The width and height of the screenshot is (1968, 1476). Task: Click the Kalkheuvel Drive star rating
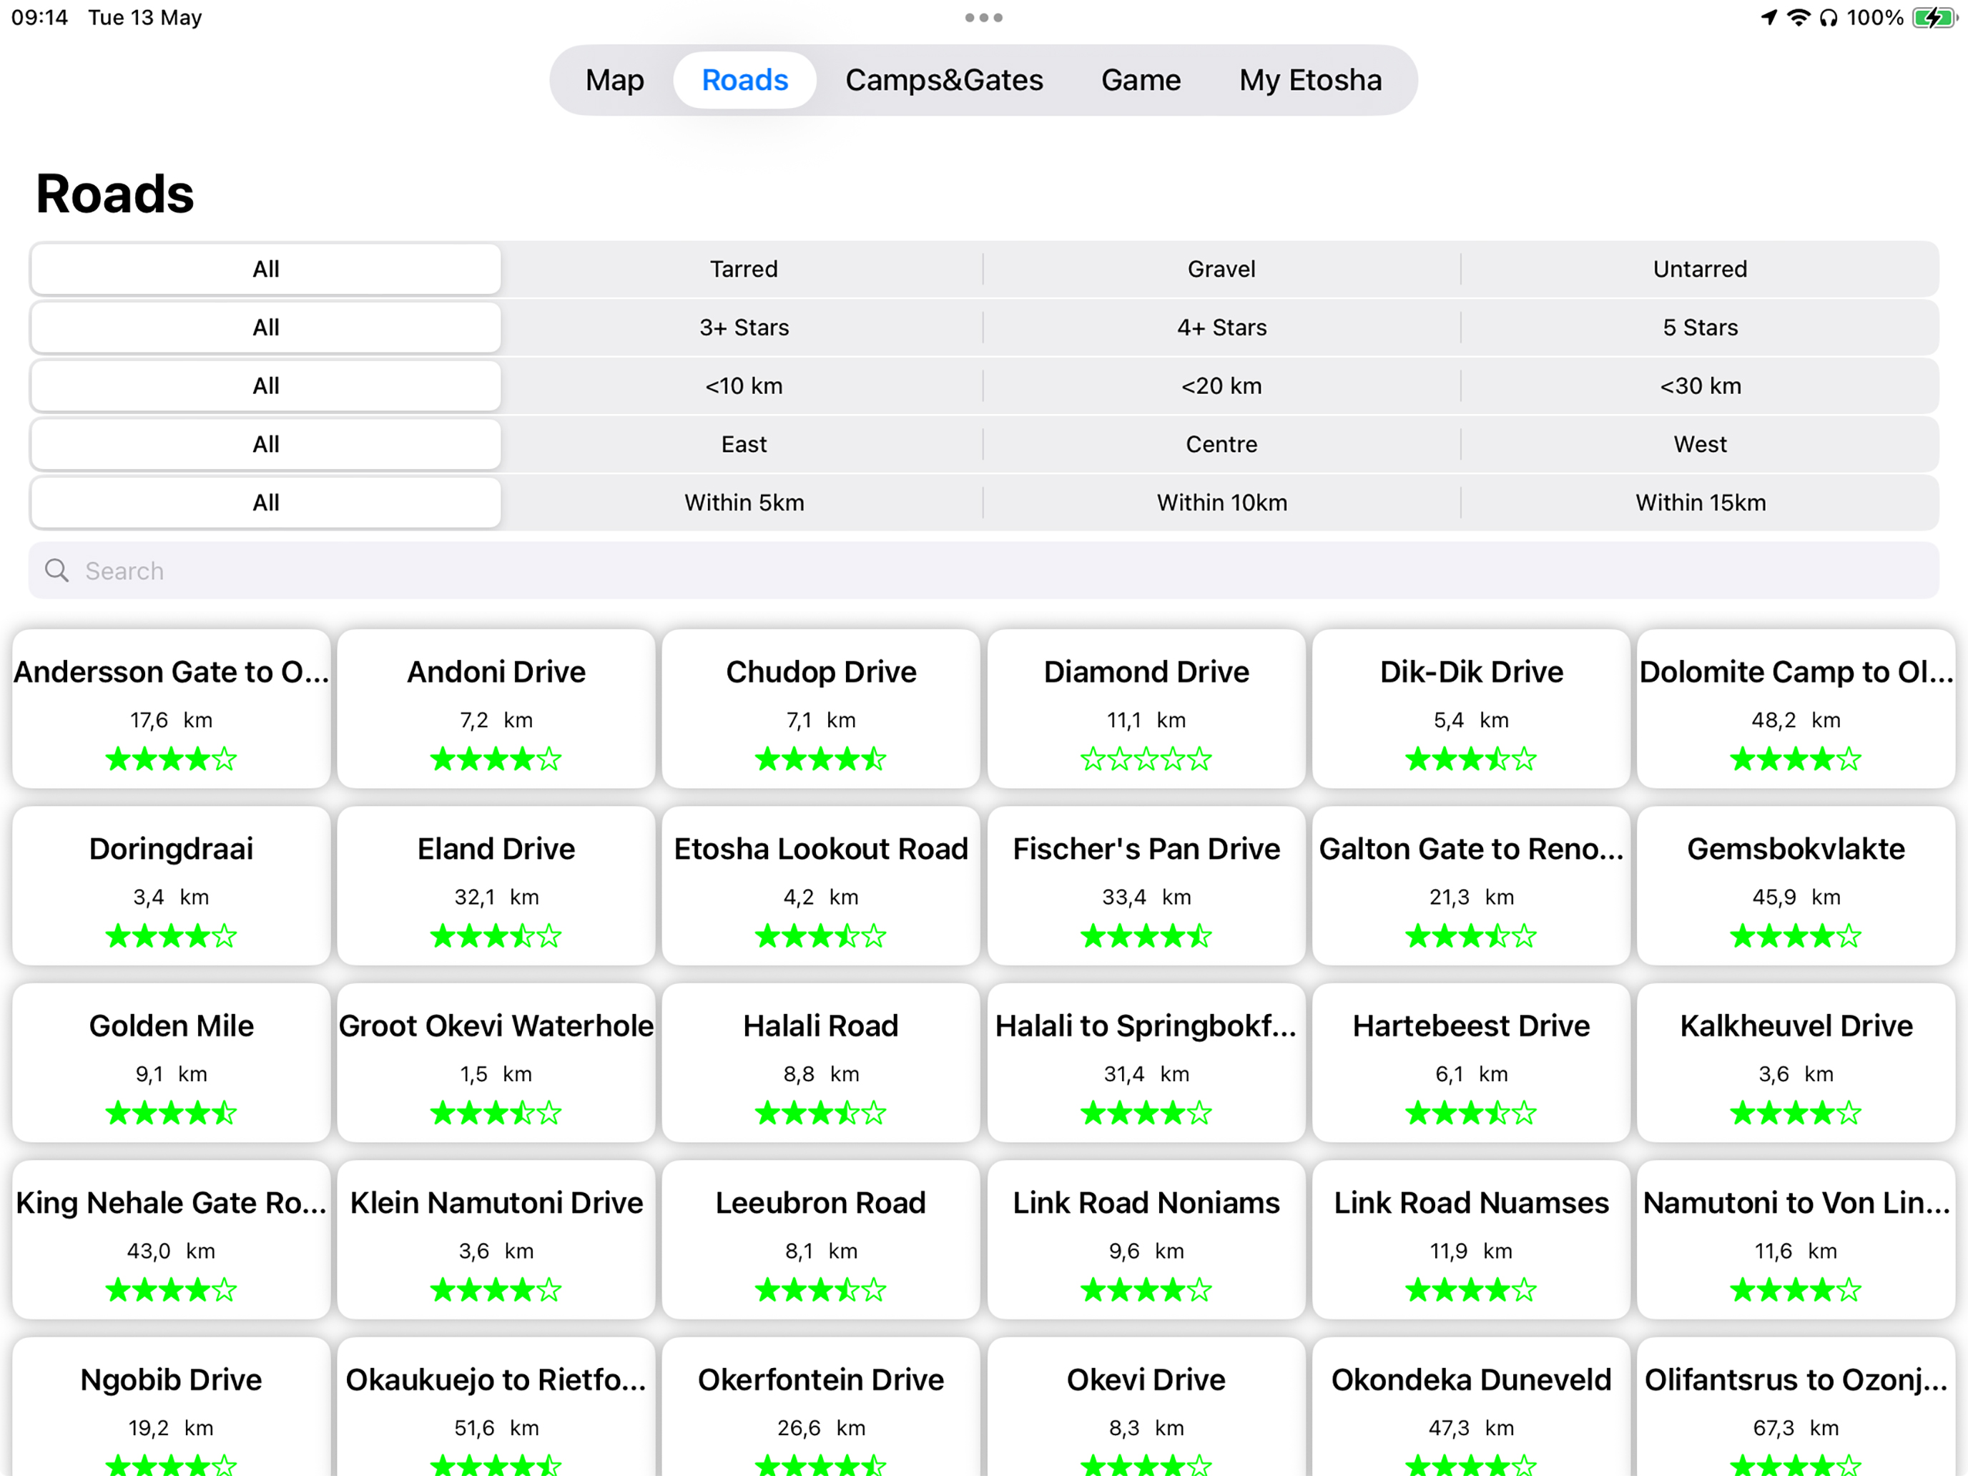point(1796,1113)
